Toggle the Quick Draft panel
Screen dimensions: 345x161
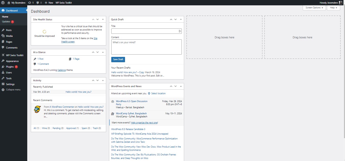click(181, 19)
